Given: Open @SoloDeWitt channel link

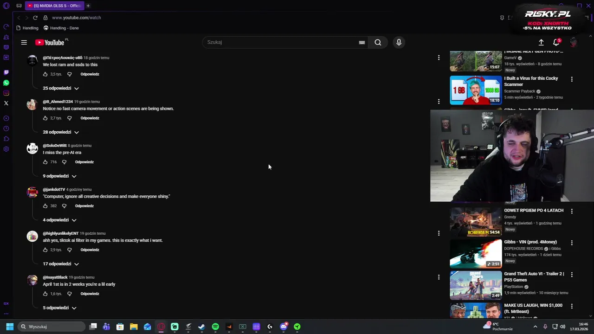Looking at the screenshot, I should 55,146.
